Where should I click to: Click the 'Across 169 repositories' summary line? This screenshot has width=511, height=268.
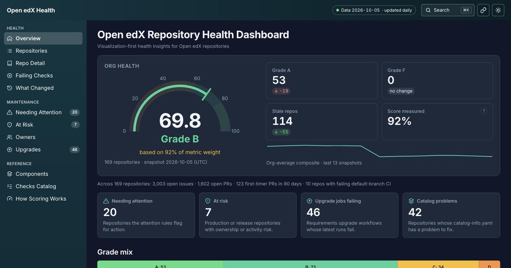click(244, 184)
